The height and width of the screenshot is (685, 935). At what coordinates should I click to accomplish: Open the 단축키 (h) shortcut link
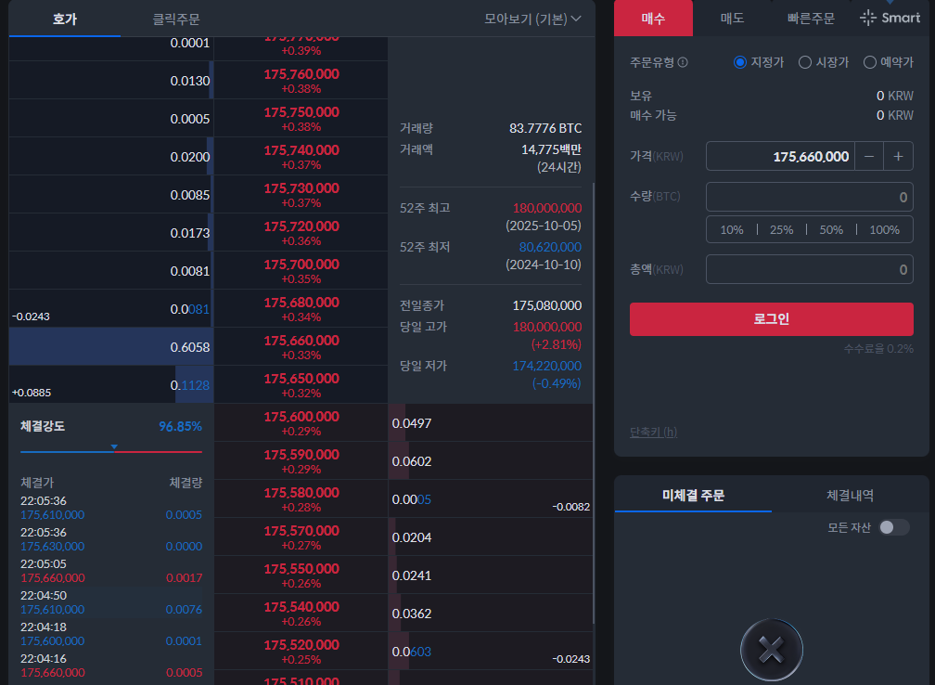[653, 432]
